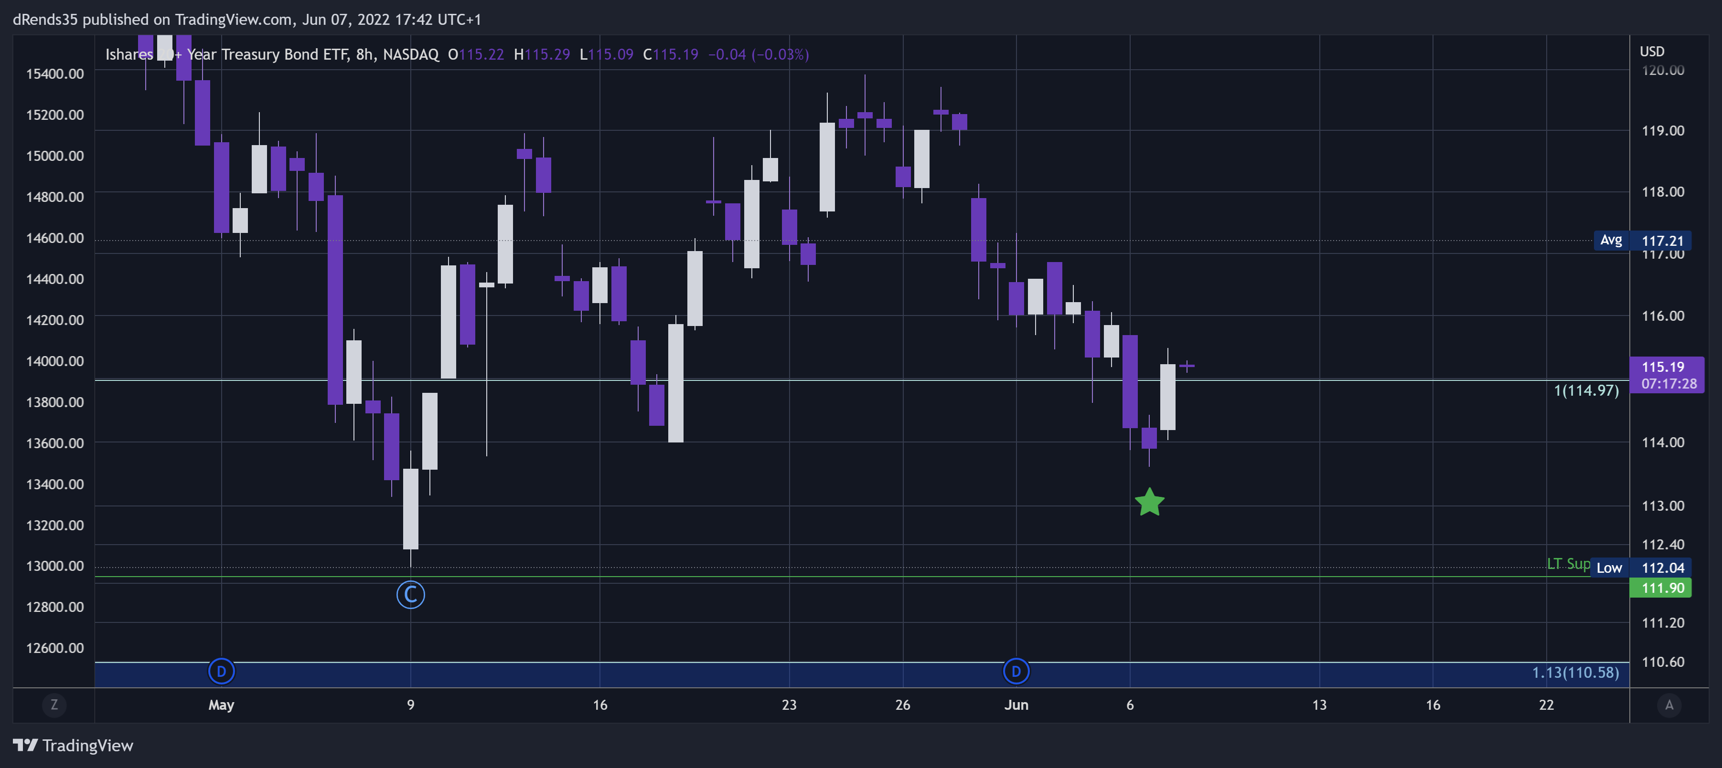Click the 114.00 right scale label
The height and width of the screenshot is (768, 1722).
(x=1662, y=442)
